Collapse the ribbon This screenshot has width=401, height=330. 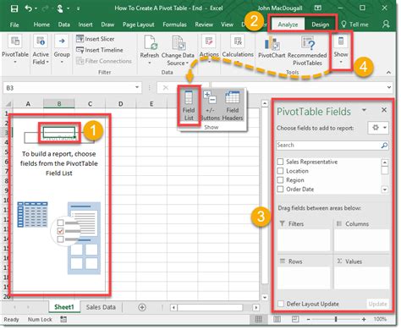coord(388,73)
